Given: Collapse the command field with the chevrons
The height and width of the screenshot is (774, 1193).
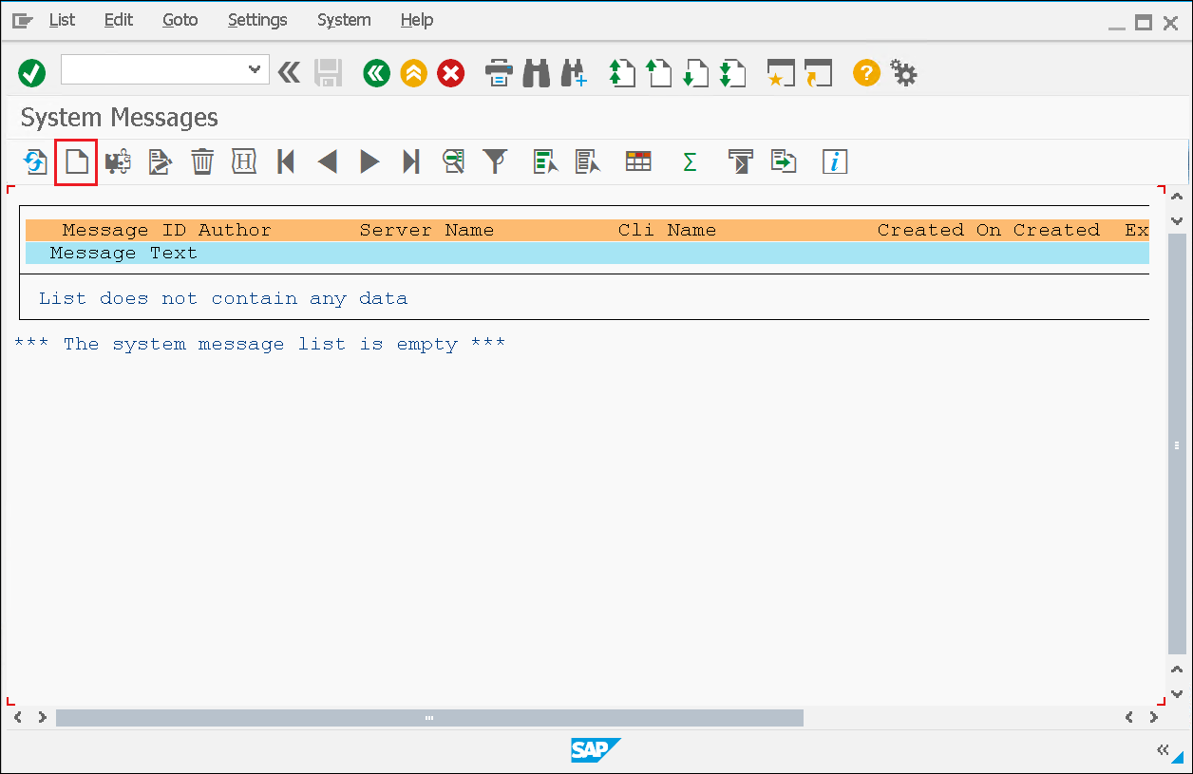Looking at the screenshot, I should pyautogui.click(x=289, y=72).
